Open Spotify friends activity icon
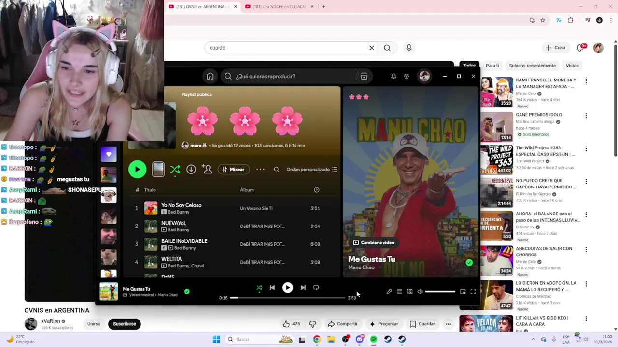 click(407, 76)
